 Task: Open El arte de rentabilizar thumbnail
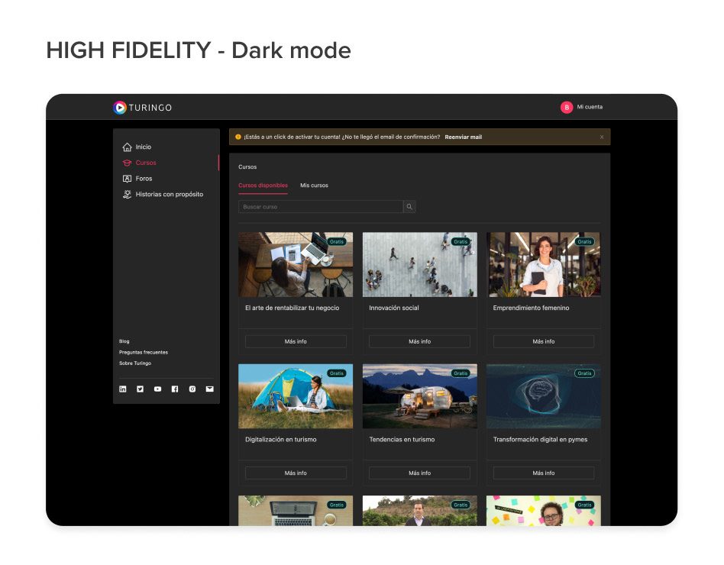296,264
